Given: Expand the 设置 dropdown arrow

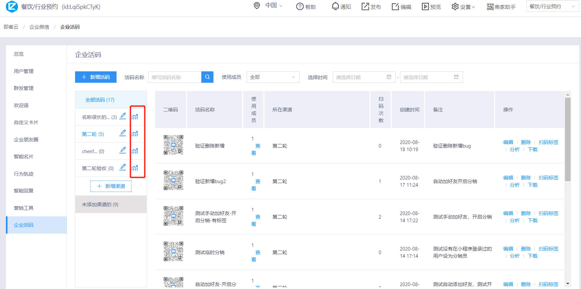Looking at the screenshot, I should tap(474, 7).
